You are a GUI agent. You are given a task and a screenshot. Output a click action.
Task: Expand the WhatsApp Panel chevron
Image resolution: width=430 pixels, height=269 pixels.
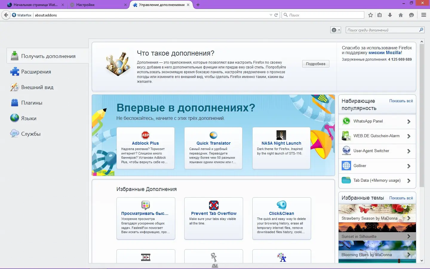click(x=409, y=121)
